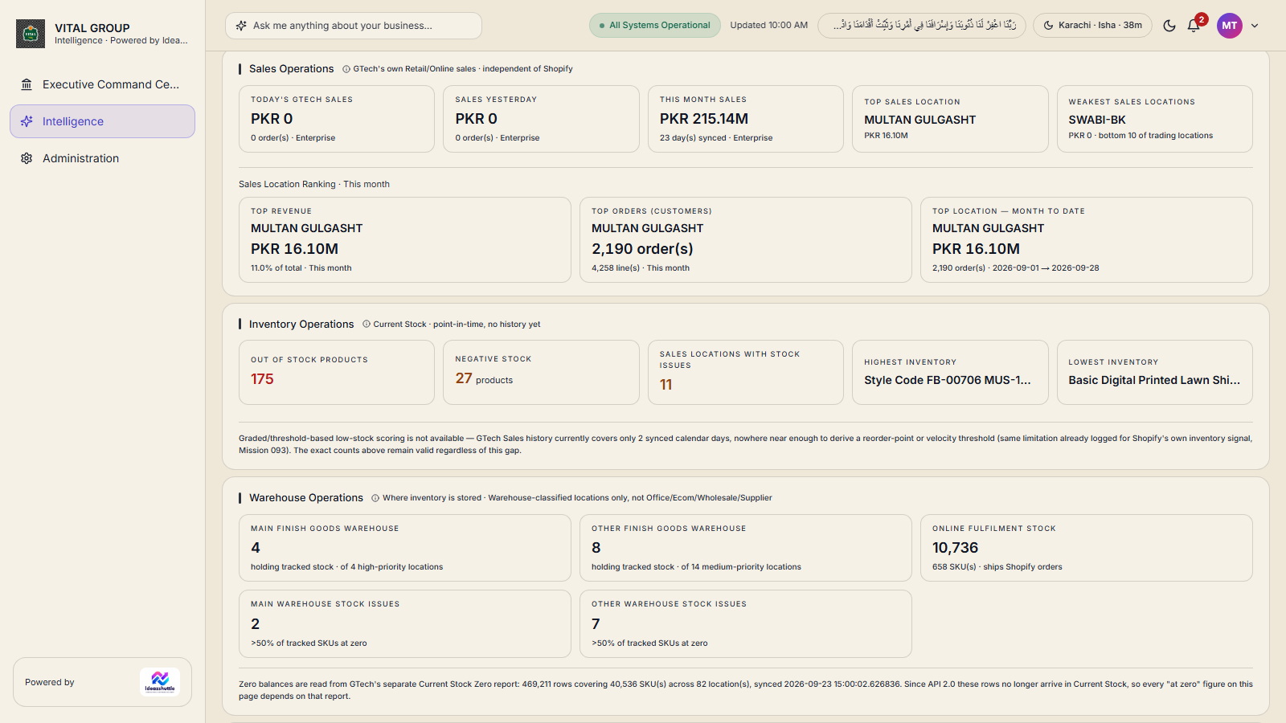Click the Administration gear icon
Screen dimensions: 1286x723
click(x=27, y=158)
